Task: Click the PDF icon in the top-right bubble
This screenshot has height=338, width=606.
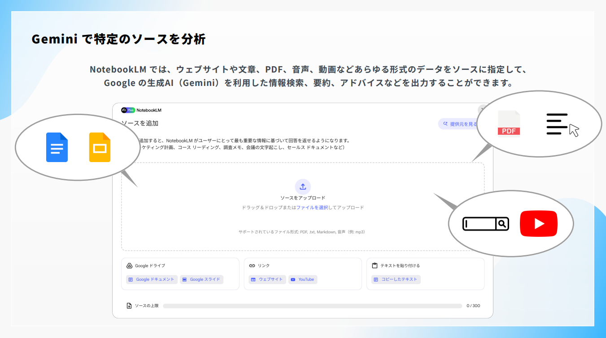Action: click(509, 123)
